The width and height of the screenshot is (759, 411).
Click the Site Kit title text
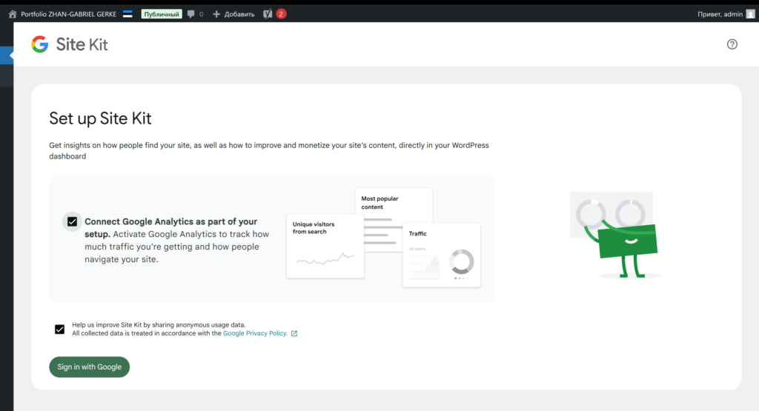82,44
